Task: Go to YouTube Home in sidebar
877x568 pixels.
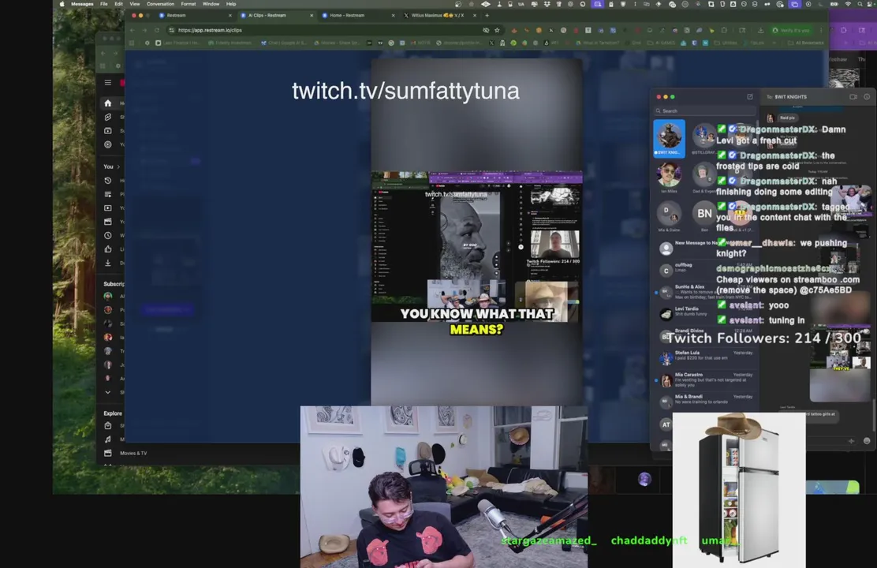Action: click(x=111, y=103)
